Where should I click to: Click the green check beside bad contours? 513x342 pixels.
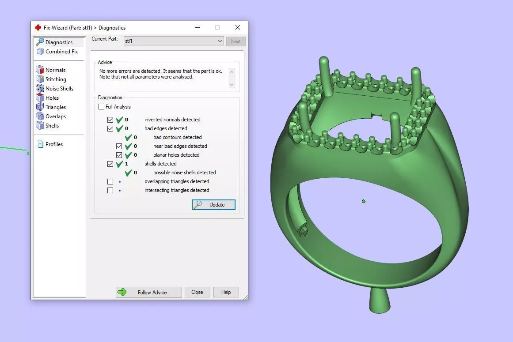tap(129, 137)
